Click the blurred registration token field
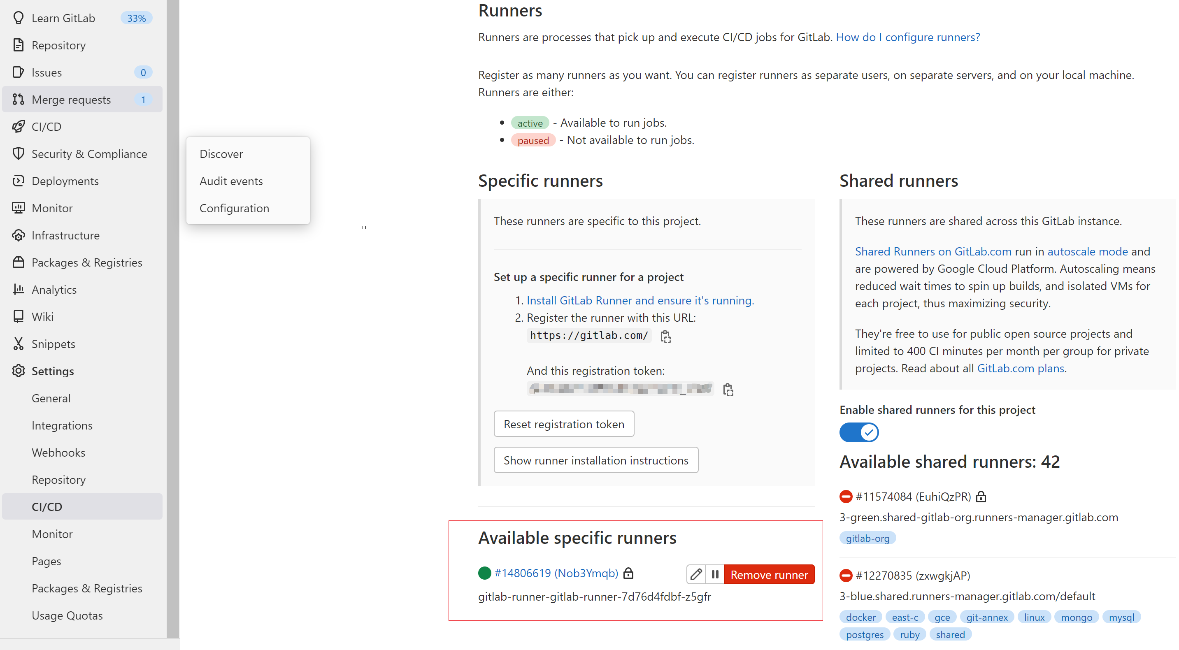 pos(620,388)
